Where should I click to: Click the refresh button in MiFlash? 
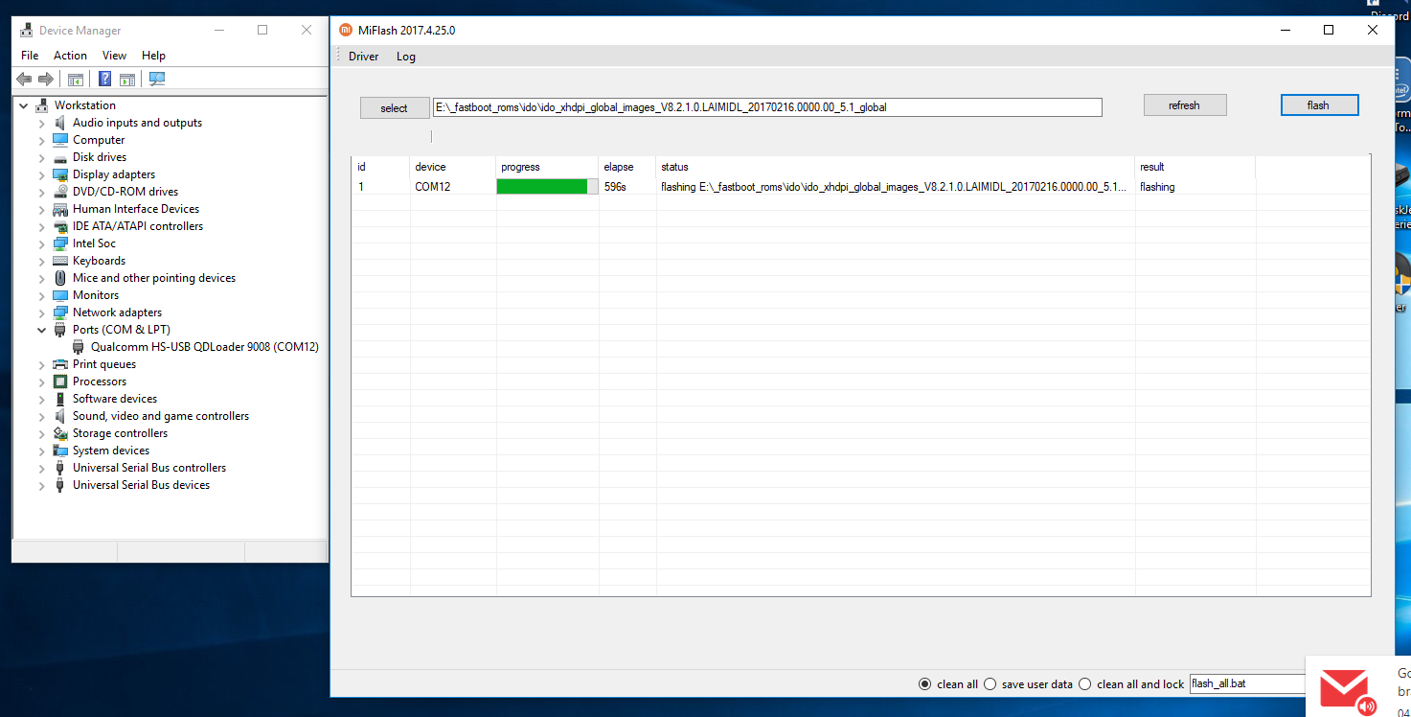tap(1184, 105)
